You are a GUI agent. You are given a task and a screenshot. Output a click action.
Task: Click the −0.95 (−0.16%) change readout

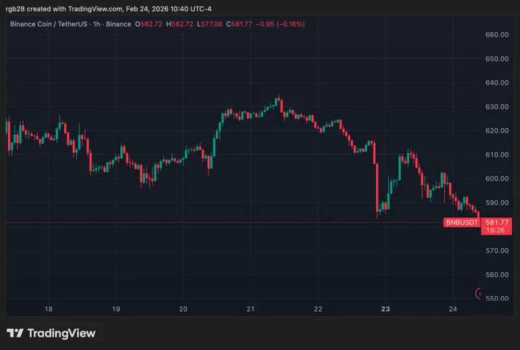(x=280, y=24)
